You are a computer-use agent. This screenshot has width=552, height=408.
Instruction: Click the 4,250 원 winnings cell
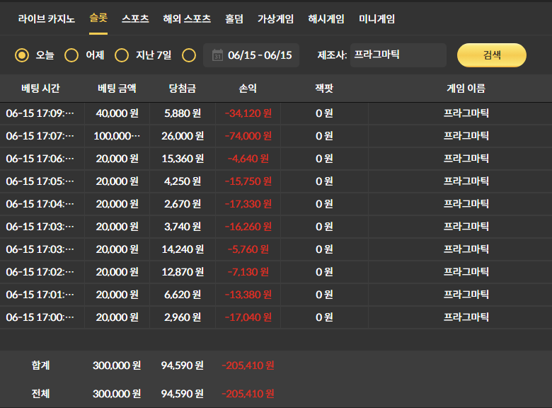point(183,181)
